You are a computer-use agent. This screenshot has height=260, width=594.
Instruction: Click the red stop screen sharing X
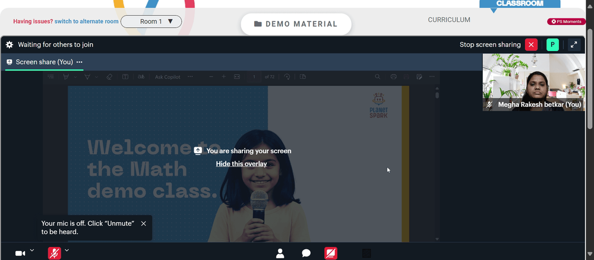(x=531, y=45)
